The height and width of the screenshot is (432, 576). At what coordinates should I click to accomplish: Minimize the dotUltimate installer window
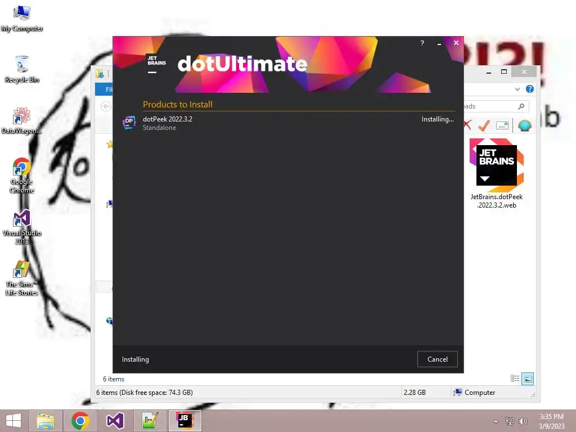point(439,43)
